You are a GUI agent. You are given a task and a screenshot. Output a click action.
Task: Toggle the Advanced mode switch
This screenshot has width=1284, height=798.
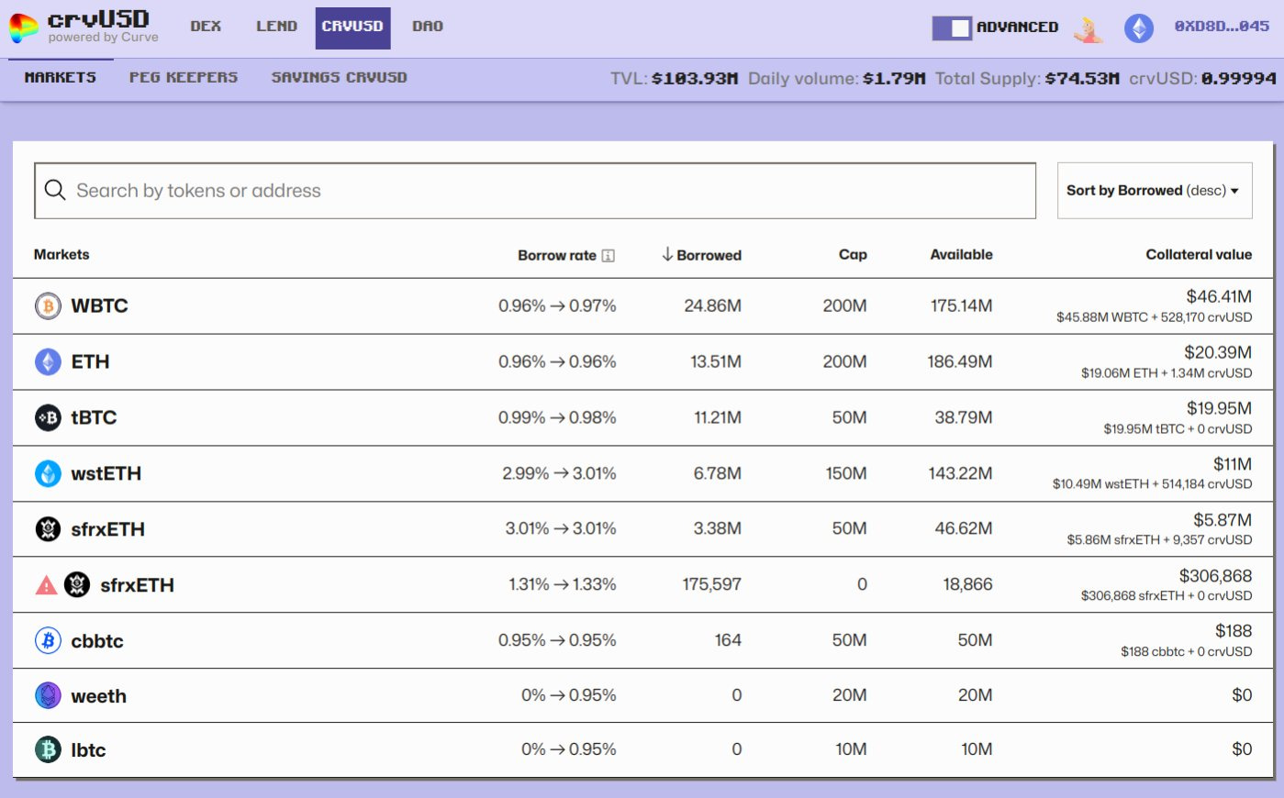tap(952, 28)
